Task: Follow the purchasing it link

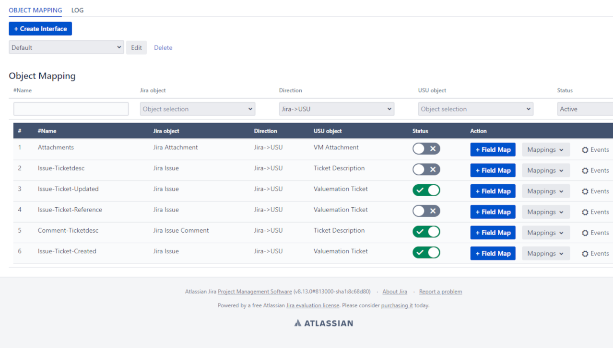Action: tap(397, 305)
